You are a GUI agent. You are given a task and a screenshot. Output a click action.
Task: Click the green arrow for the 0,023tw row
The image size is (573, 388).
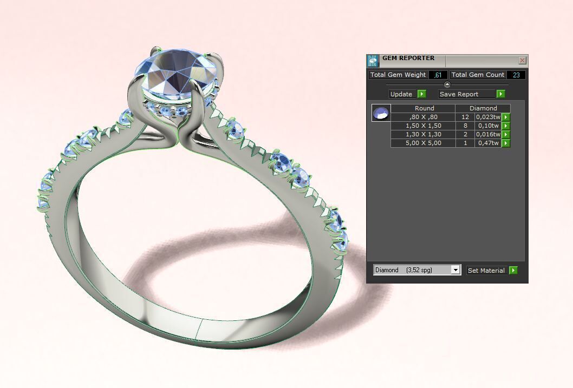coord(506,117)
